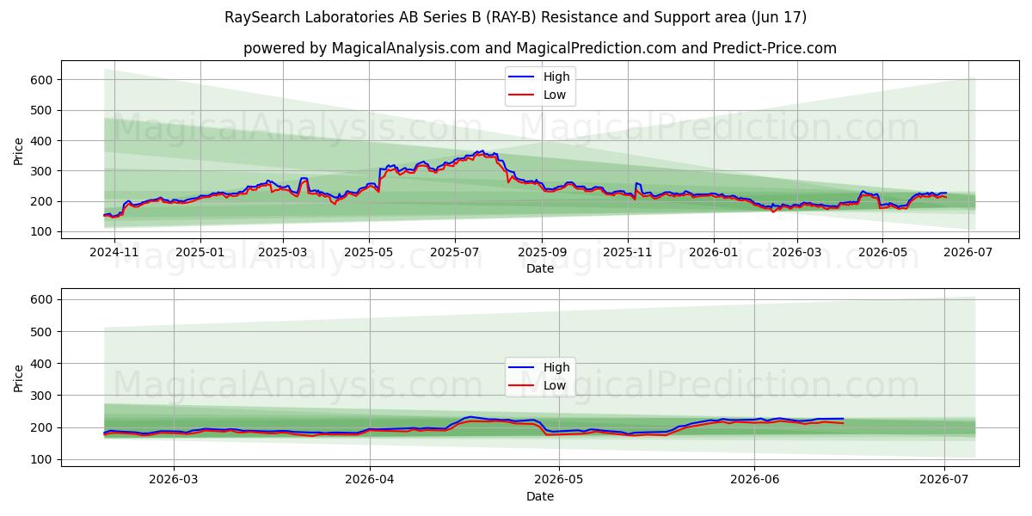Click the '100' price tick on bottom chart
The width and height of the screenshot is (1032, 516).
click(43, 460)
